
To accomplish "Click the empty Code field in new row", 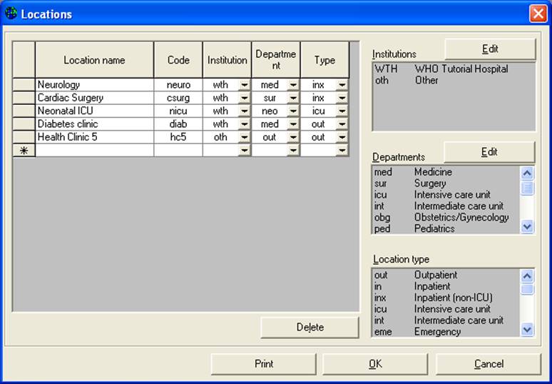I will (x=178, y=151).
